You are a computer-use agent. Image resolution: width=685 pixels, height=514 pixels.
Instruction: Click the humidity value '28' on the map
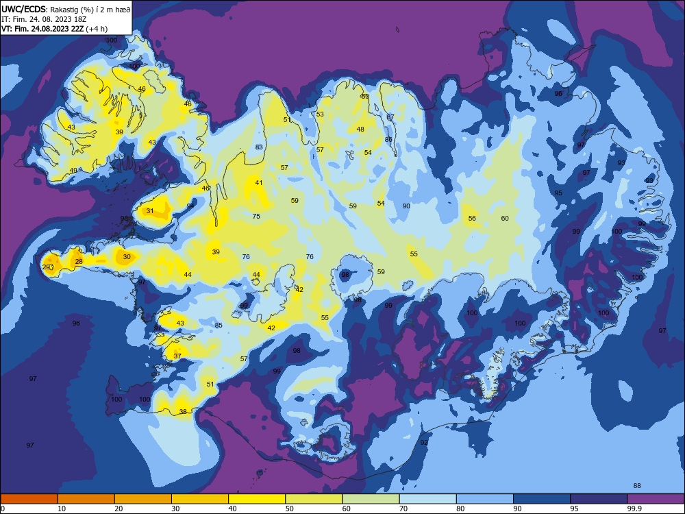[x=79, y=262]
